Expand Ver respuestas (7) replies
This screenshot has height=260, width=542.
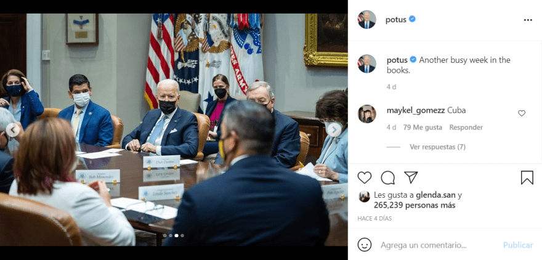tap(437, 147)
